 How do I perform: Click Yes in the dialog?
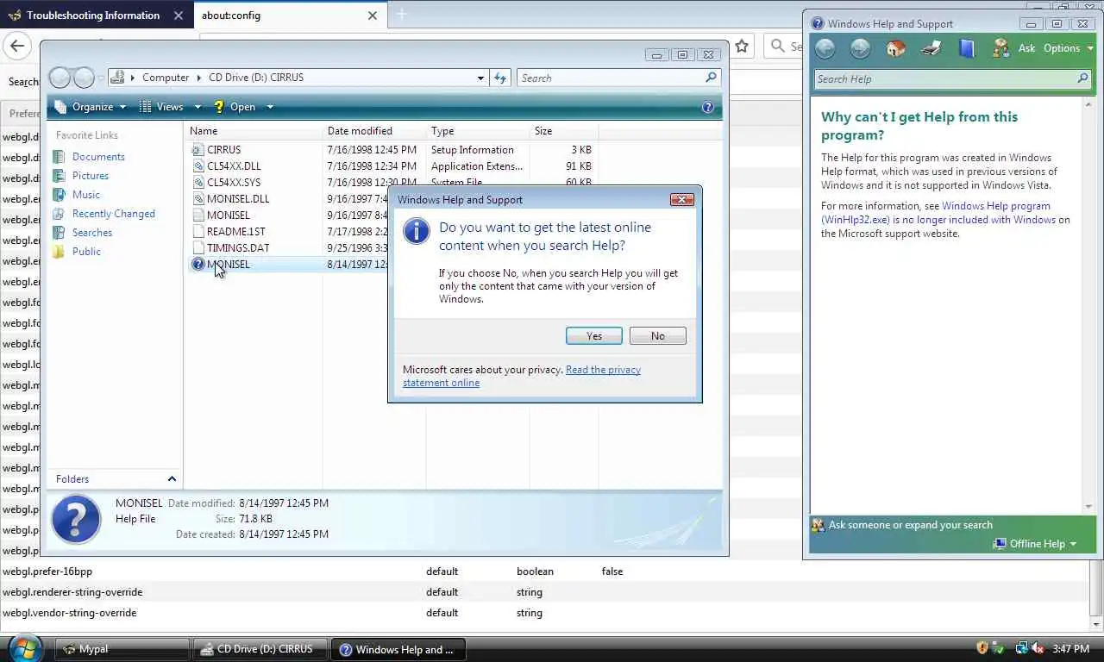click(594, 336)
